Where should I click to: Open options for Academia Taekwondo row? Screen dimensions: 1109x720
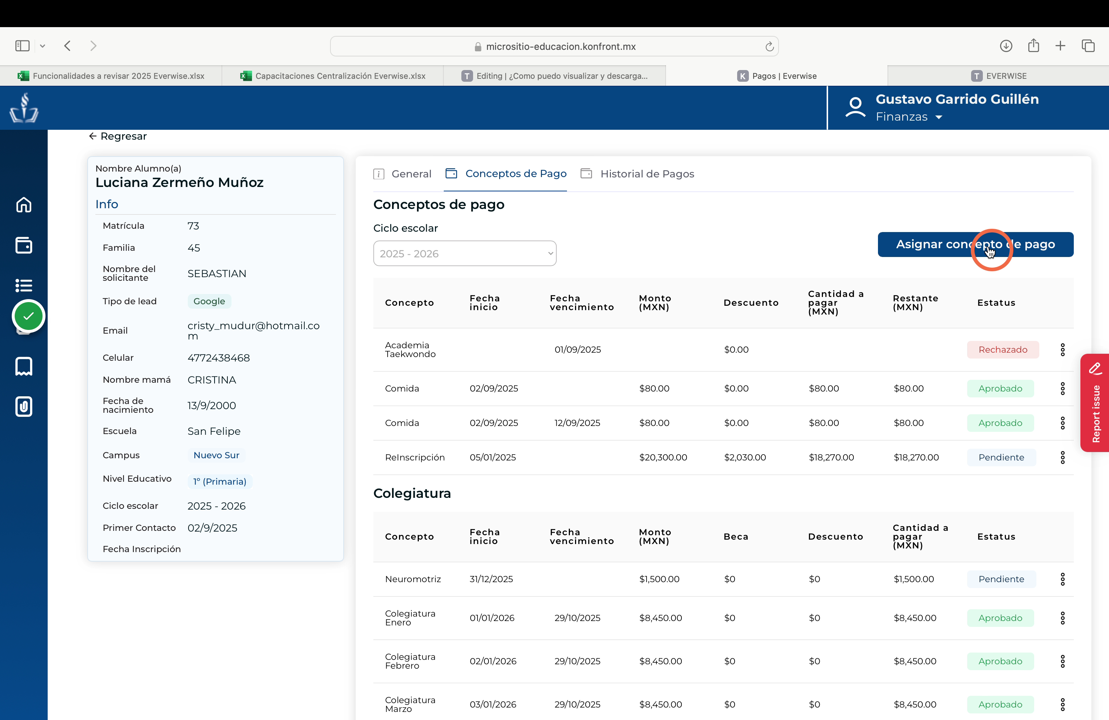click(1062, 350)
